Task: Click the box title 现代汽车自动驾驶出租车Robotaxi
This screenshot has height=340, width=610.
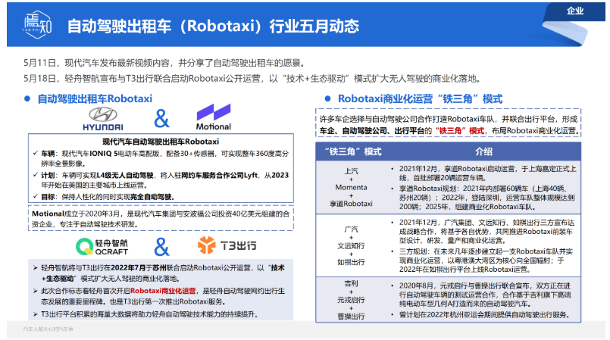Action: point(161,142)
